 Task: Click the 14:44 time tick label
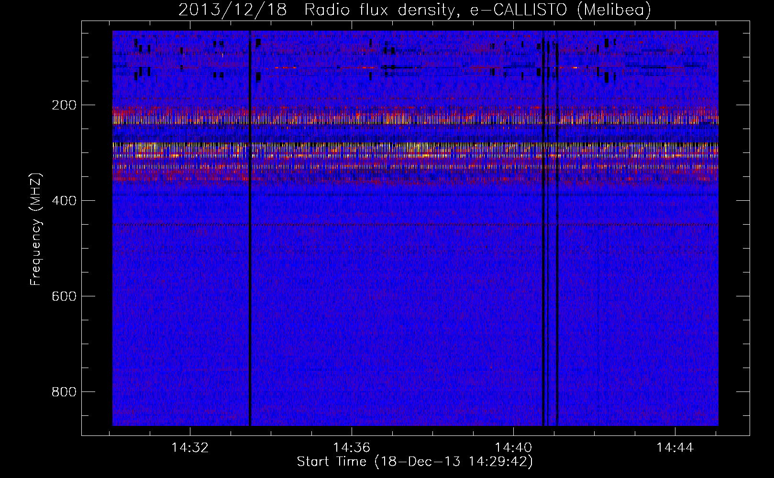(675, 448)
